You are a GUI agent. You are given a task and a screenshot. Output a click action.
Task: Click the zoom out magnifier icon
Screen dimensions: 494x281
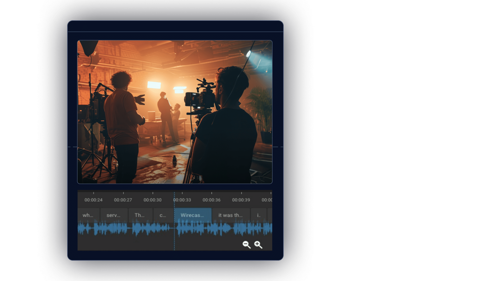pos(245,245)
